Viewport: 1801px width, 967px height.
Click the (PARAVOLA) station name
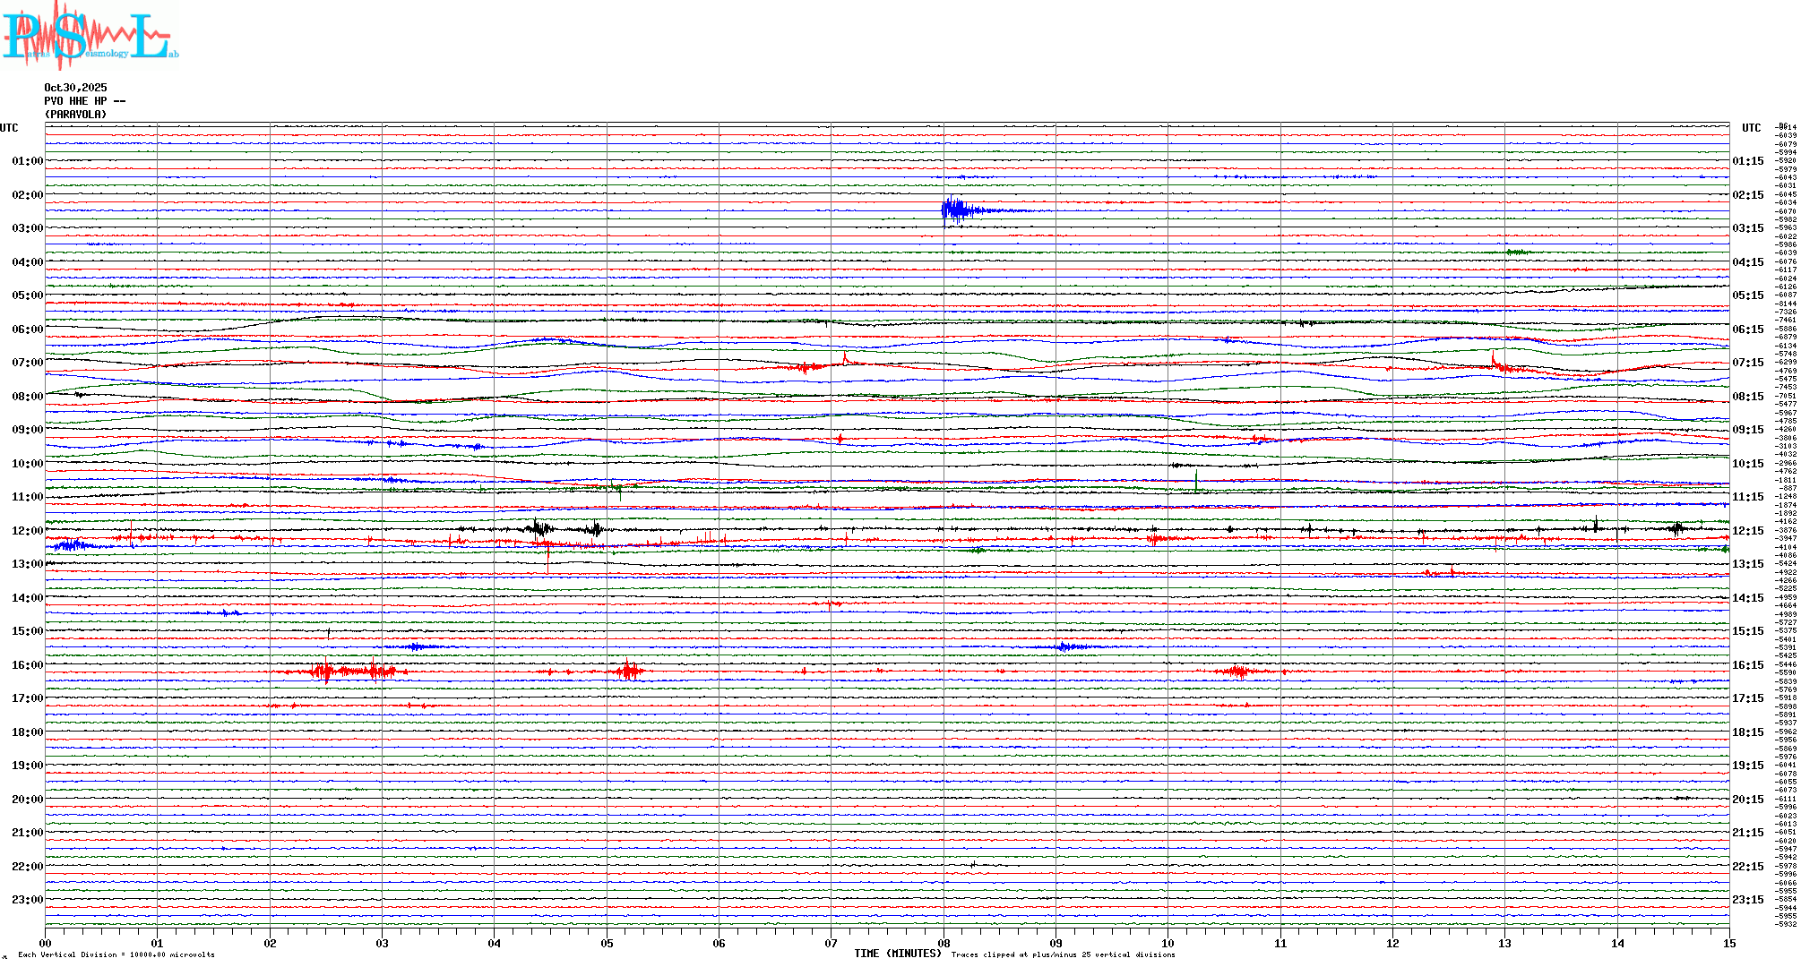[x=75, y=115]
